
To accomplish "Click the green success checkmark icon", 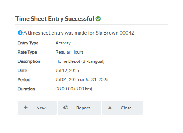I will point(98,19).
